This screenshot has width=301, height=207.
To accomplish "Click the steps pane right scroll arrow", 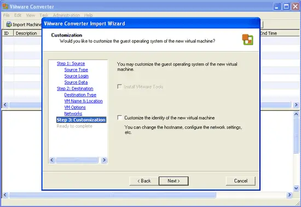I will [104, 160].
